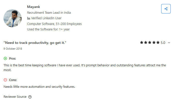Click the review title about tracking productivity

(35, 43)
